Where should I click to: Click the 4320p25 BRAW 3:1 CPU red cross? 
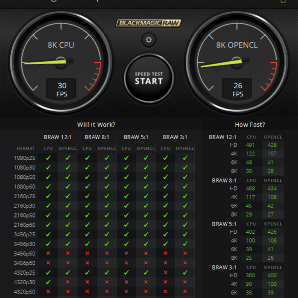tap(166, 273)
